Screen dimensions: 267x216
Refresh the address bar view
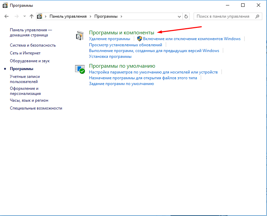[186, 16]
